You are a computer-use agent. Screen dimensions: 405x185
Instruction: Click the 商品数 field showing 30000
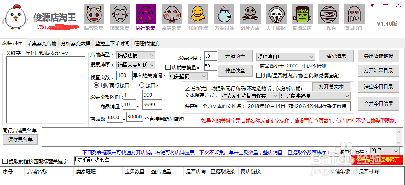pyautogui.click(x=135, y=117)
